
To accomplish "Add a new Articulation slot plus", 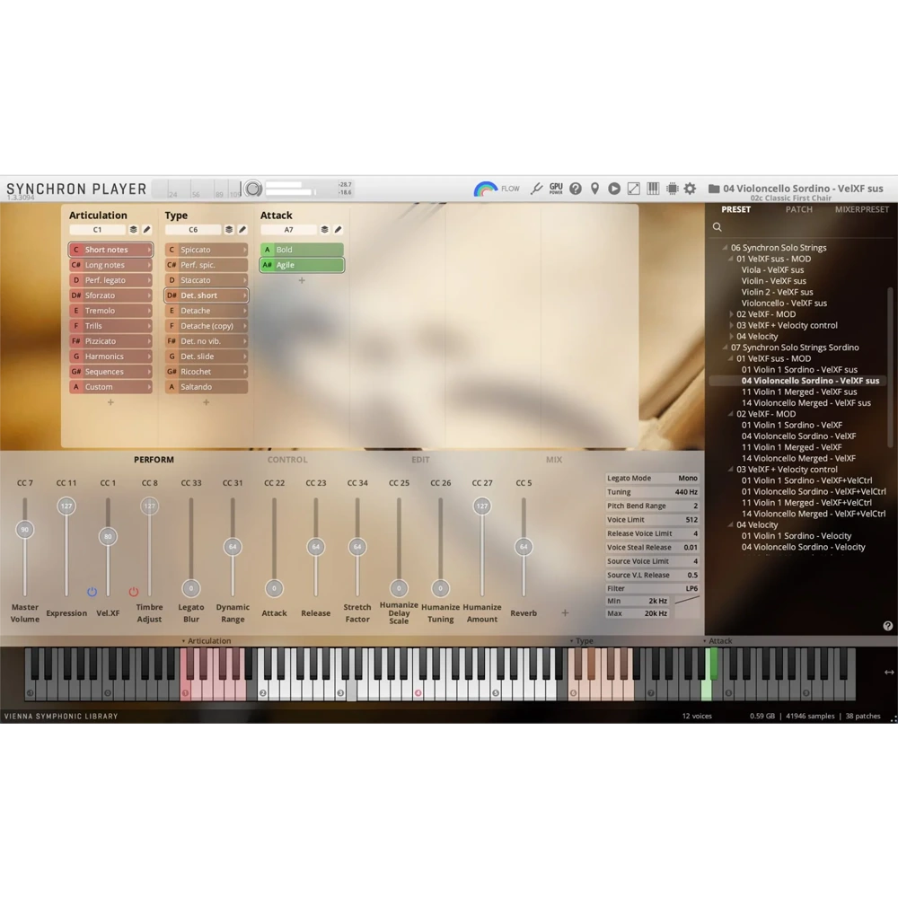I will [x=110, y=402].
